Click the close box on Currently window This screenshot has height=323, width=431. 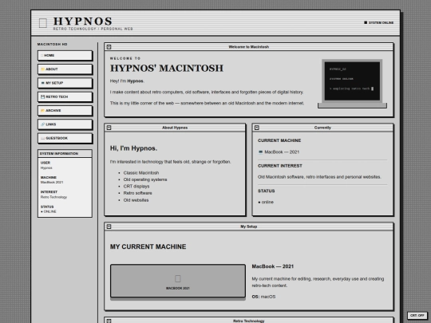pos(257,128)
